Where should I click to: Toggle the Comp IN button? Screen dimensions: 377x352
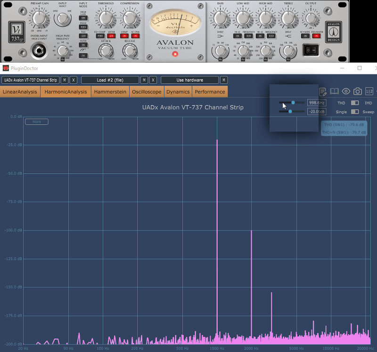(x=124, y=36)
